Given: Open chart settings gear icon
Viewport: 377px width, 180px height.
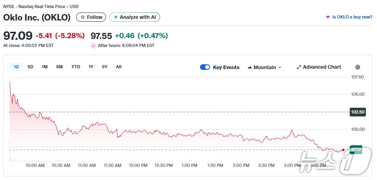Looking at the screenshot, I should (357, 67).
